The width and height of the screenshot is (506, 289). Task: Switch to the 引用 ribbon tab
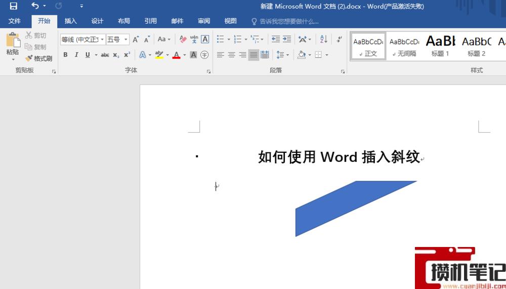[150, 21]
